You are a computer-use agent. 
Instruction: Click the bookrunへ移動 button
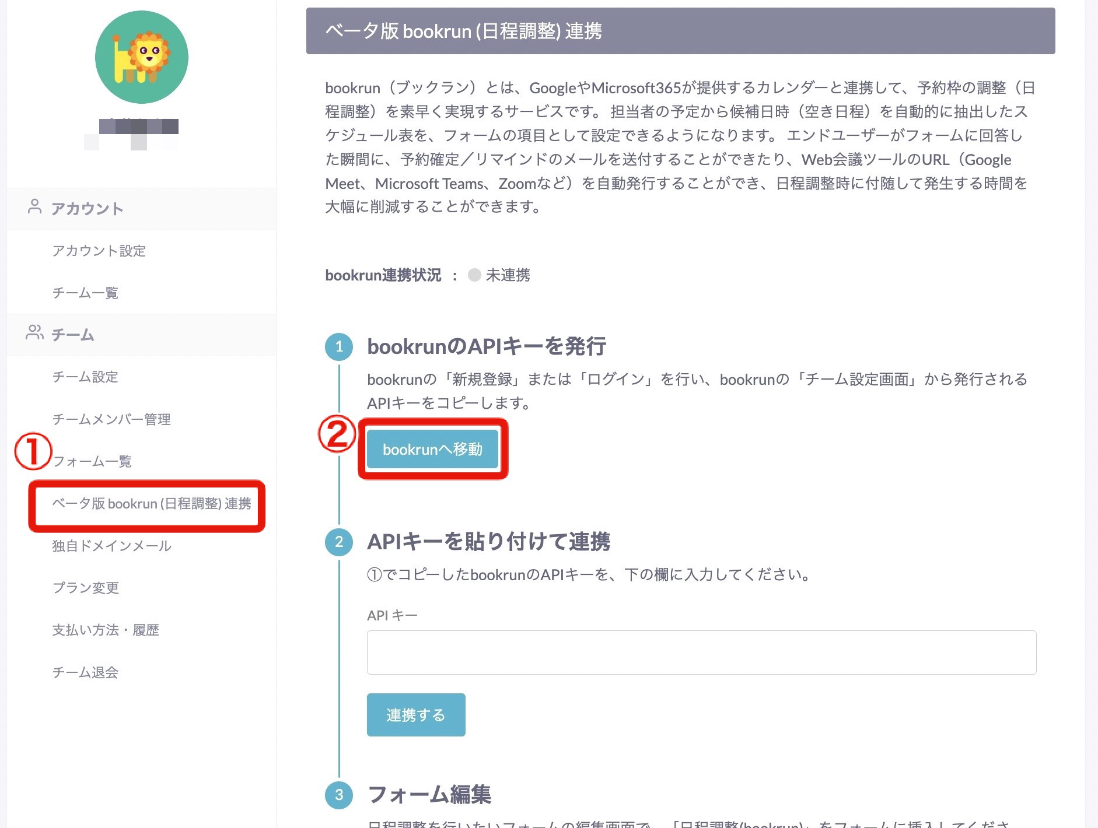[432, 449]
